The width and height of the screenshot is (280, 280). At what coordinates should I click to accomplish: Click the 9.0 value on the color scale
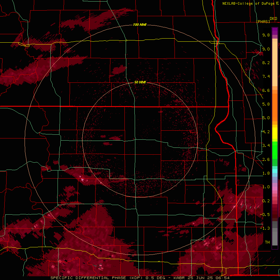pos(266,49)
